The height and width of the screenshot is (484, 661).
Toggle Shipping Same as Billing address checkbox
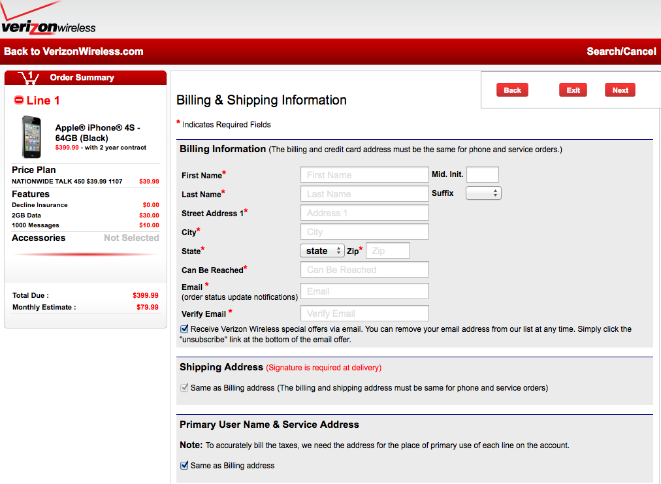pyautogui.click(x=184, y=387)
